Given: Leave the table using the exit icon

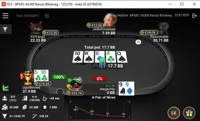Looking at the screenshot, I should pos(194,16).
